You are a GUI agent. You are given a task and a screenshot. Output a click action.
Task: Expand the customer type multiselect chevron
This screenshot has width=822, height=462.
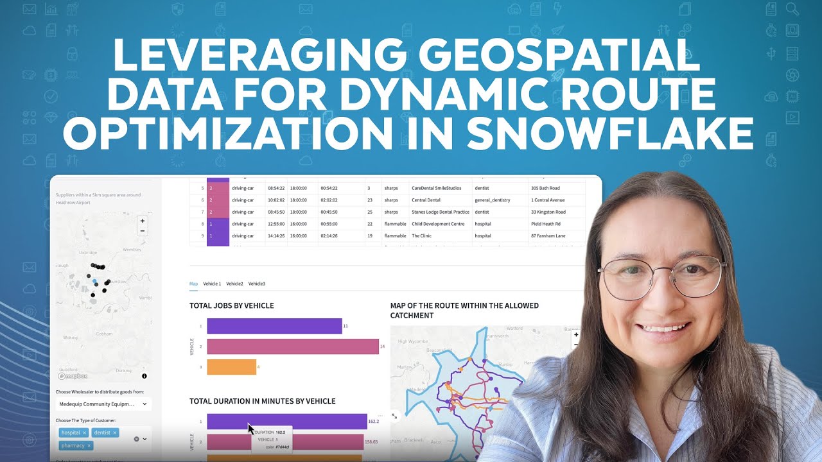pyautogui.click(x=145, y=439)
